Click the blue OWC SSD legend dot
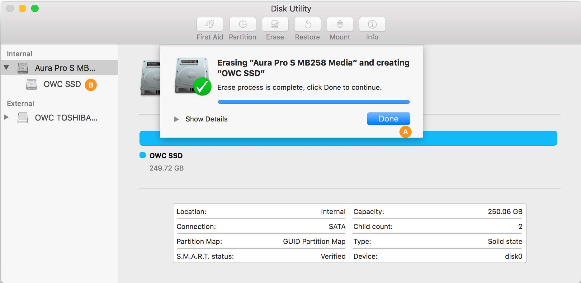 143,155
